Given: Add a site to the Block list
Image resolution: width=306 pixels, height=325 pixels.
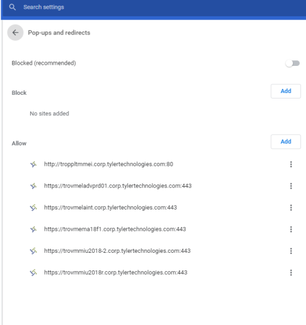Looking at the screenshot, I should coord(286,91).
